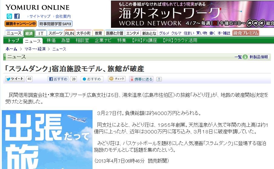Select the ニュース main tab
Viewport: 274px width, 169px height.
click(x=14, y=33)
